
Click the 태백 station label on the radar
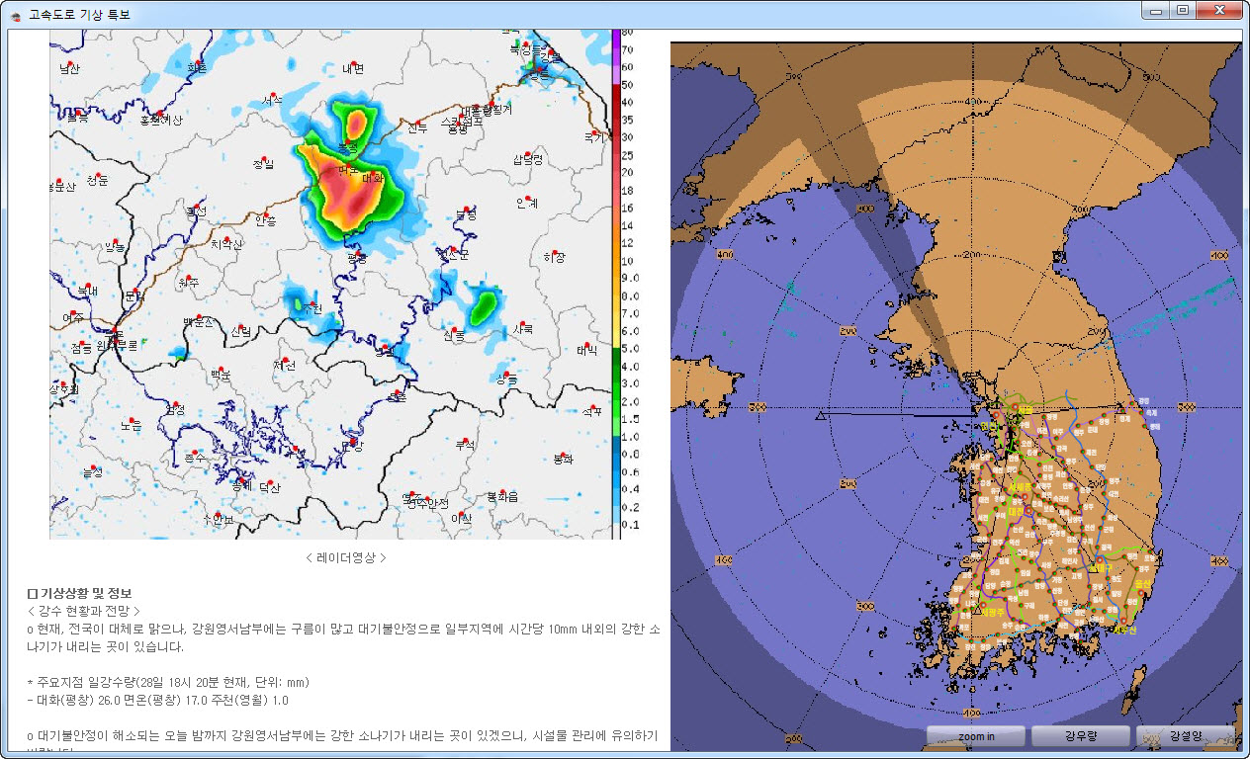586,351
